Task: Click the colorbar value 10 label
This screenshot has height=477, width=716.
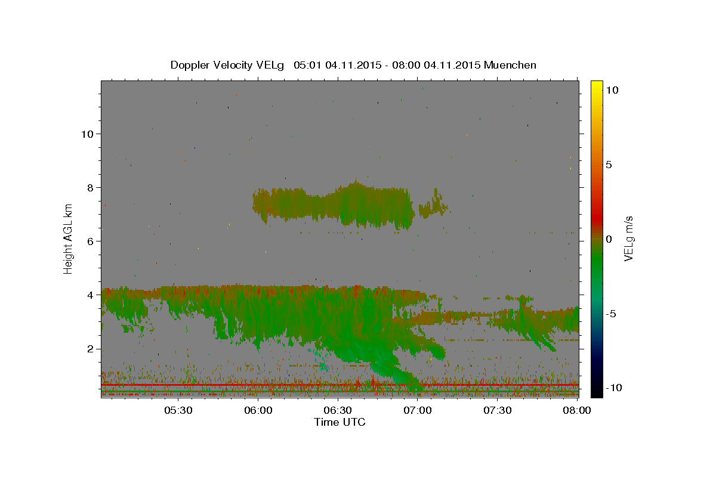Action: click(612, 90)
